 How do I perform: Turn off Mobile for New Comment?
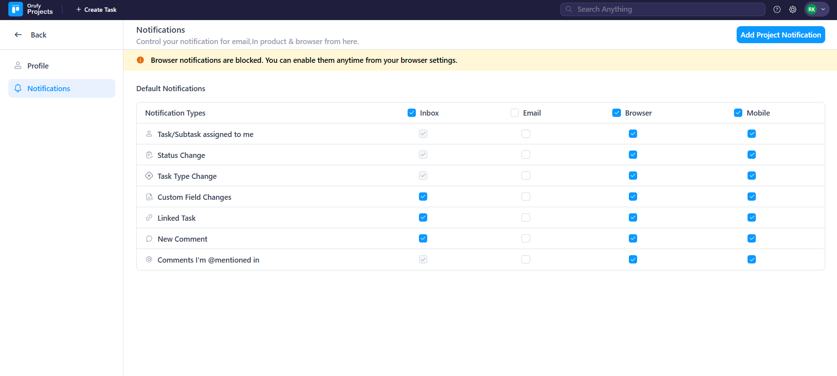[751, 239]
